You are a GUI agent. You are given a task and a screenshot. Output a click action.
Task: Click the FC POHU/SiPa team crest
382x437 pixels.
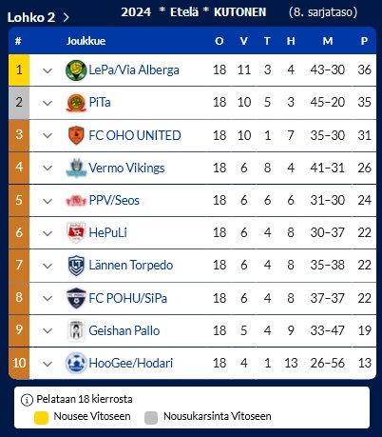(76, 298)
